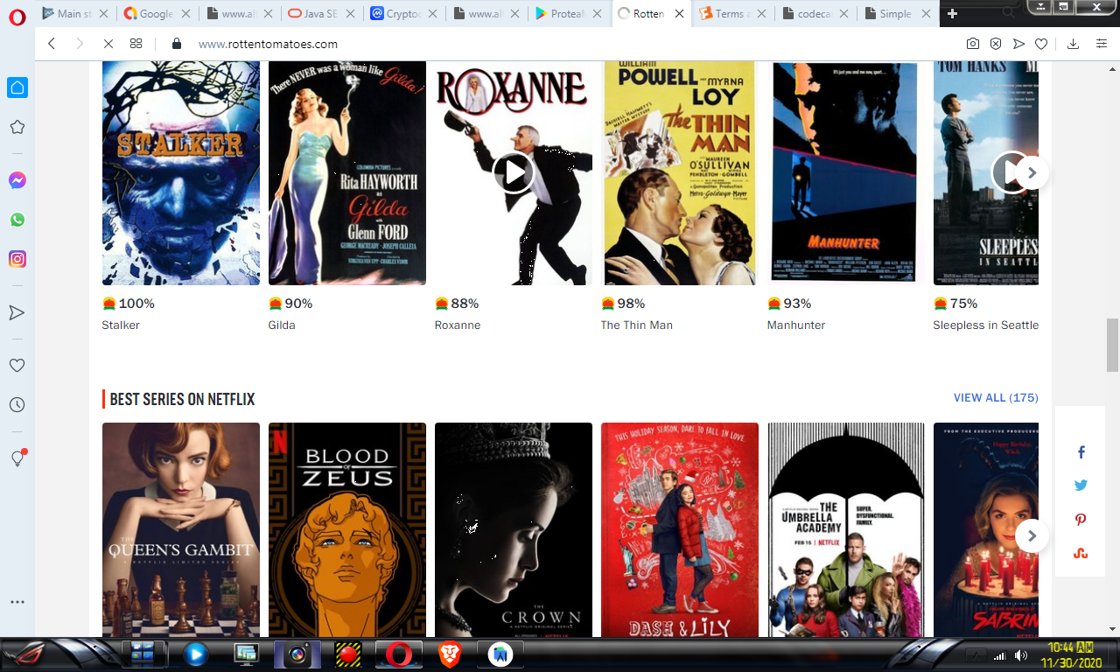Screen dimensions: 1120x672
Task: Open Speed Dial grid icon
Action: [136, 44]
